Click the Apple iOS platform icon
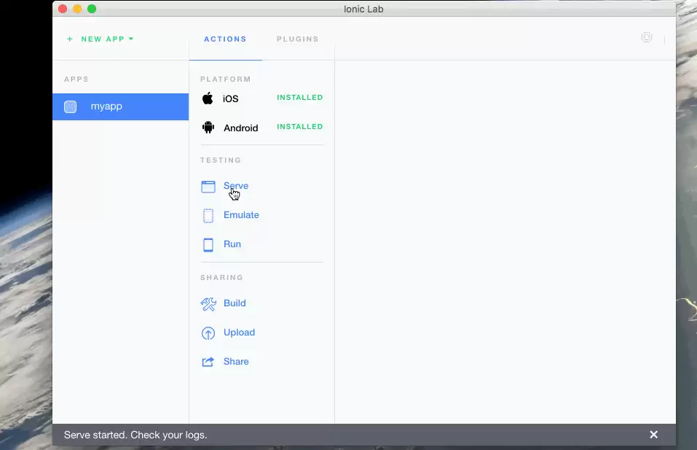Image resolution: width=697 pixels, height=450 pixels. [x=208, y=98]
